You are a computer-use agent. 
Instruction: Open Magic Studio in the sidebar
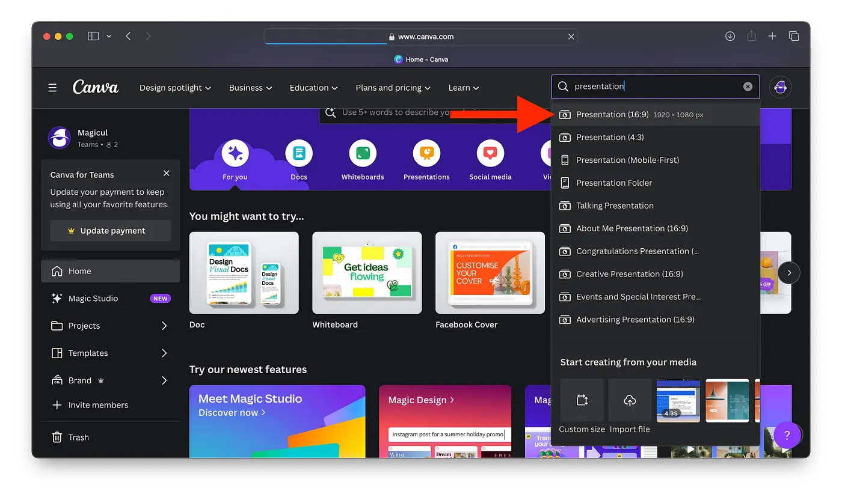(x=111, y=299)
